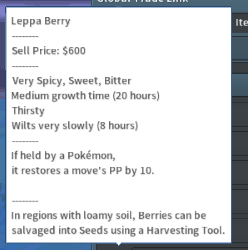Click the Very Spicy, Sweet, Bitter line

72,81
